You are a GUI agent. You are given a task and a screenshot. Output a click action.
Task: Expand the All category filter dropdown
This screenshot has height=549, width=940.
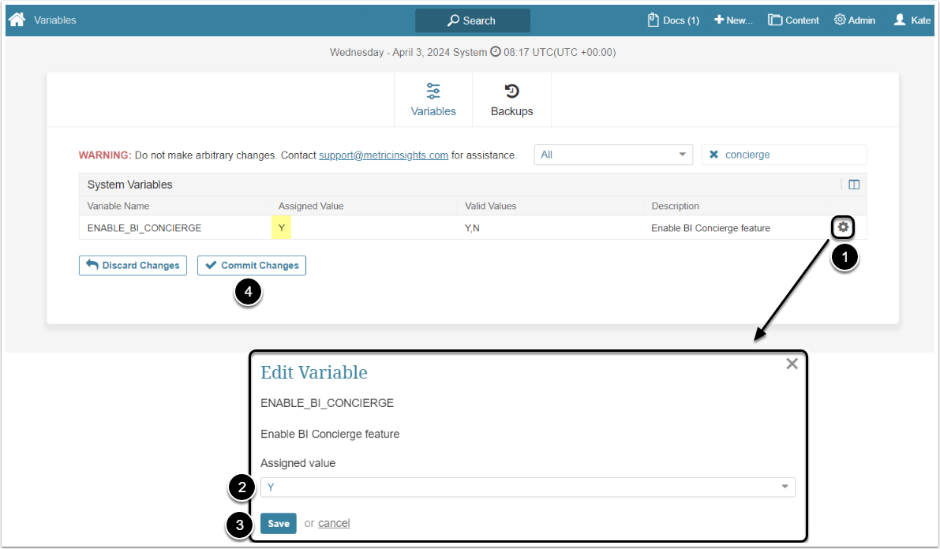tap(613, 155)
